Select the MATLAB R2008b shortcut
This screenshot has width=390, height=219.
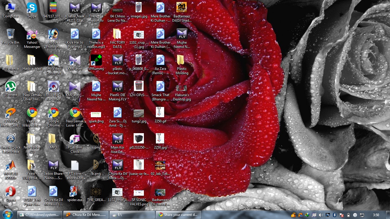click(x=11, y=165)
